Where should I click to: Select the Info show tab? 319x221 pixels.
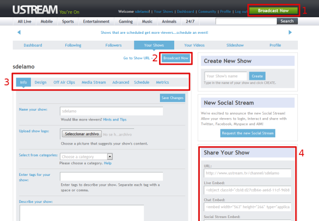(24, 82)
